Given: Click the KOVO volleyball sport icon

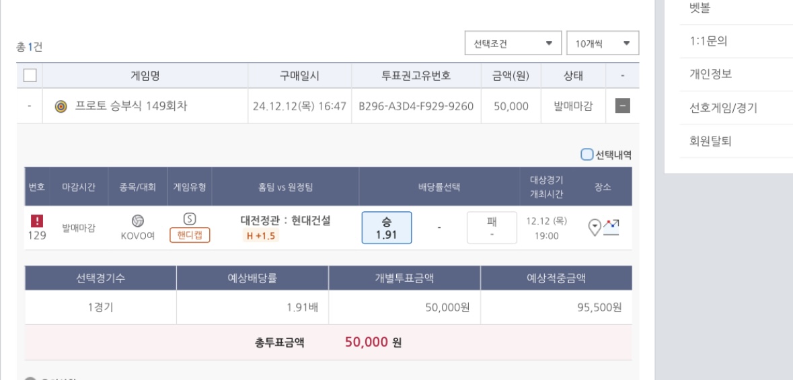Looking at the screenshot, I should click(x=138, y=221).
